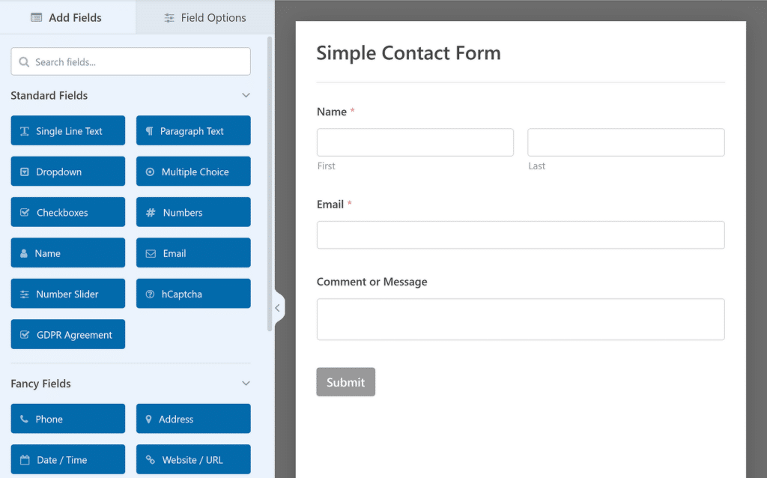The height and width of the screenshot is (478, 767).
Task: Select the Date / Time field
Action: click(x=67, y=459)
